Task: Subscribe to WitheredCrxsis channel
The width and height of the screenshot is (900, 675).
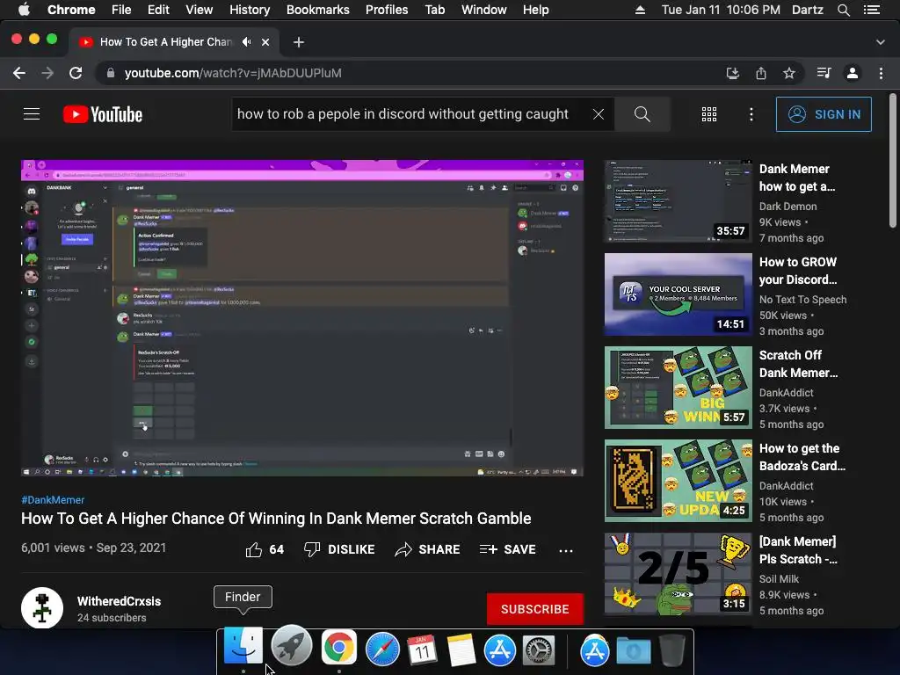Action: pyautogui.click(x=535, y=609)
